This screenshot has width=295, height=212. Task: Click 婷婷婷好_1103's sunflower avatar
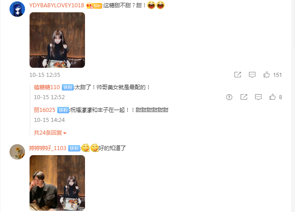click(17, 152)
